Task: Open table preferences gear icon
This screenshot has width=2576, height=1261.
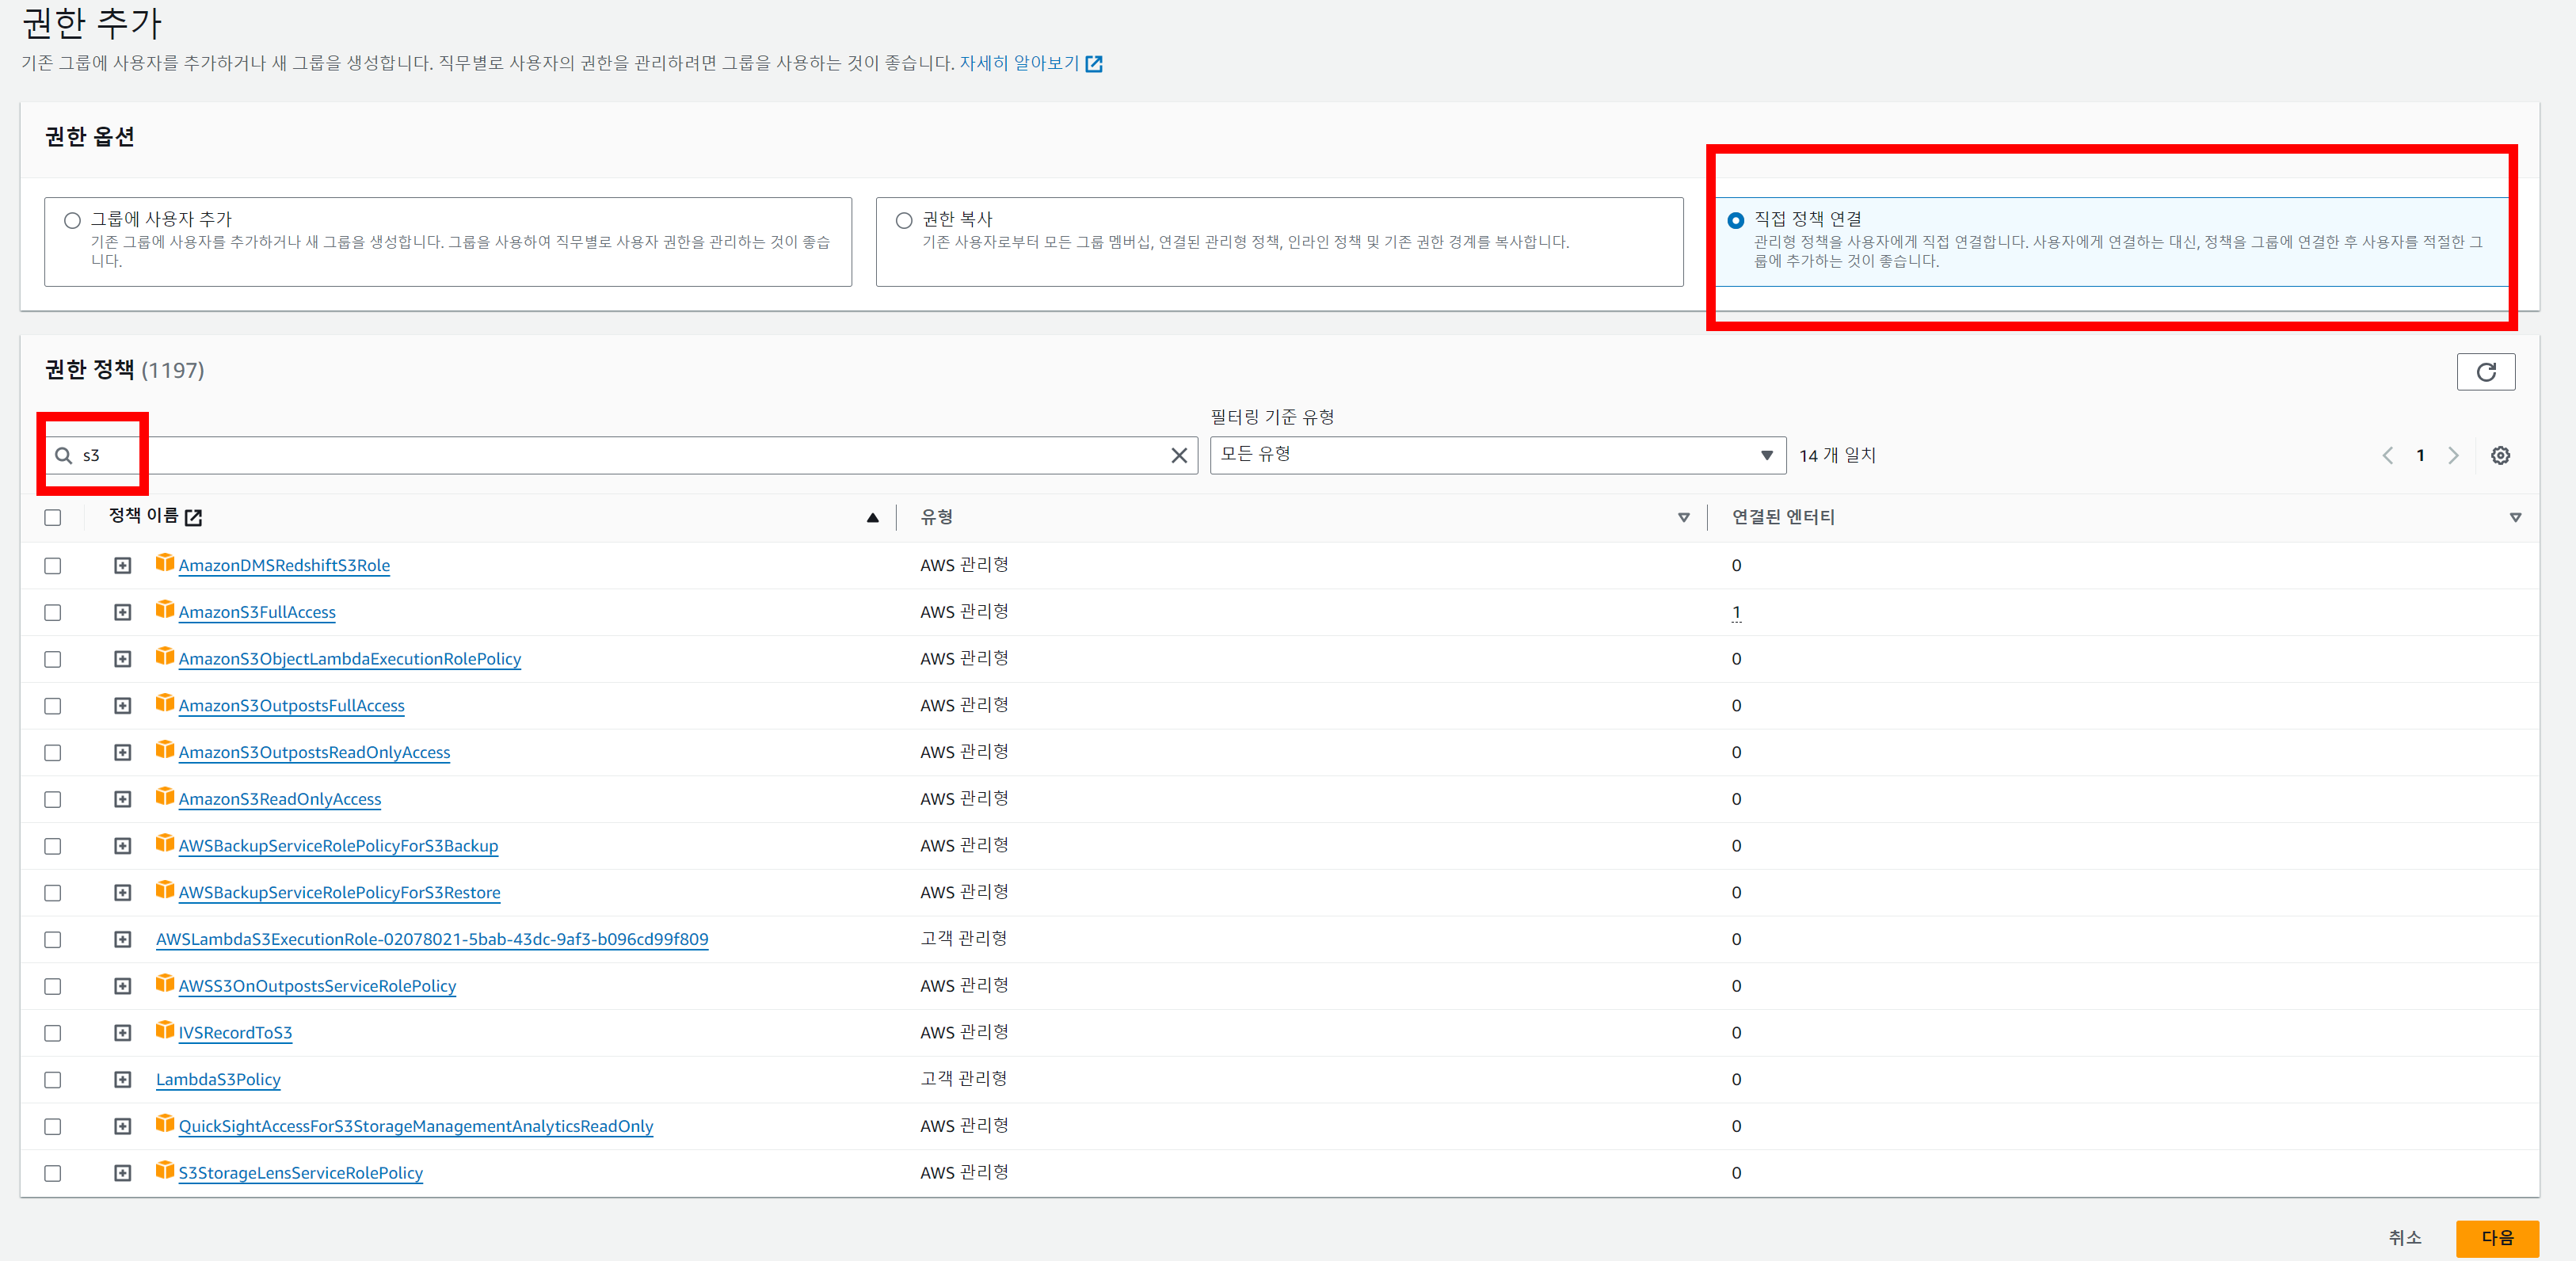Action: click(x=2499, y=456)
